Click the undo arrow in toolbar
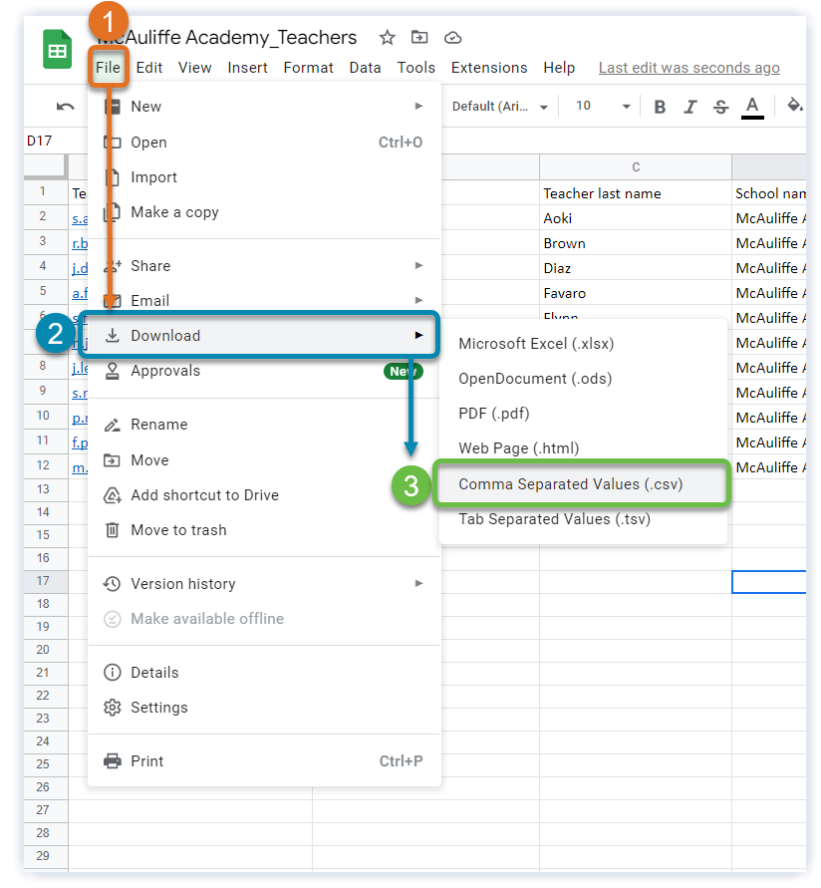The image size is (821, 888). (65, 107)
